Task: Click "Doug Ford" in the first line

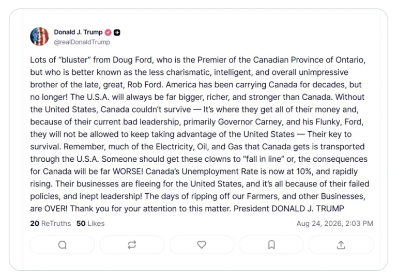Action: (133, 60)
